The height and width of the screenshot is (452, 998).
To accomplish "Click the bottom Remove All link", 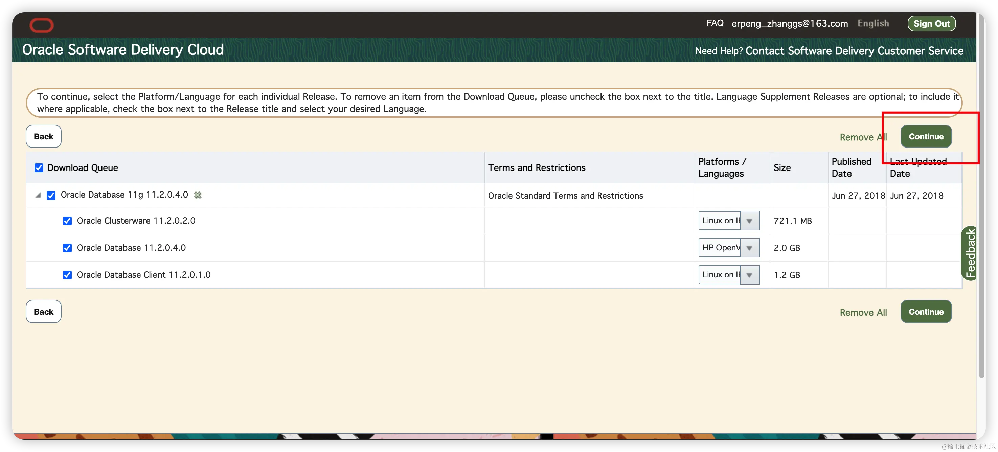I will (x=863, y=312).
